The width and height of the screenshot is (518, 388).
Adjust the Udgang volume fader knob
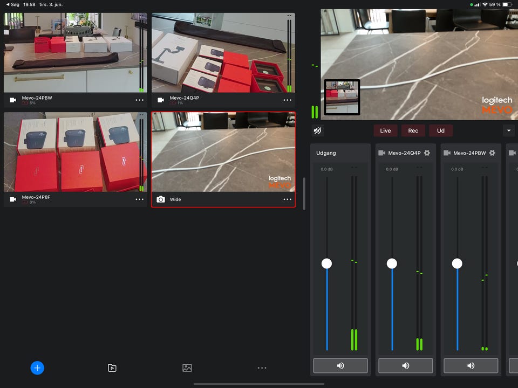(x=327, y=264)
